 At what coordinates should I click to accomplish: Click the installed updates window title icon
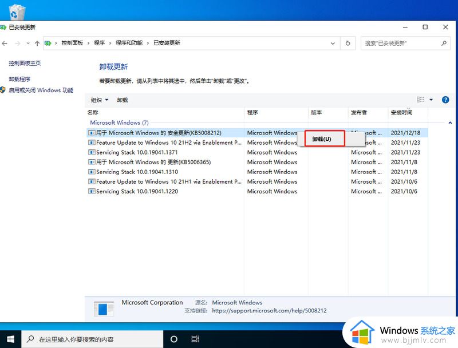3,27
